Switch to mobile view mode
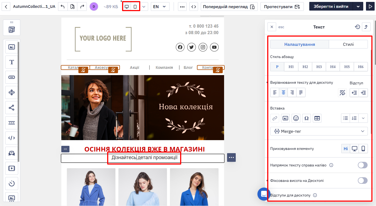 click(135, 7)
